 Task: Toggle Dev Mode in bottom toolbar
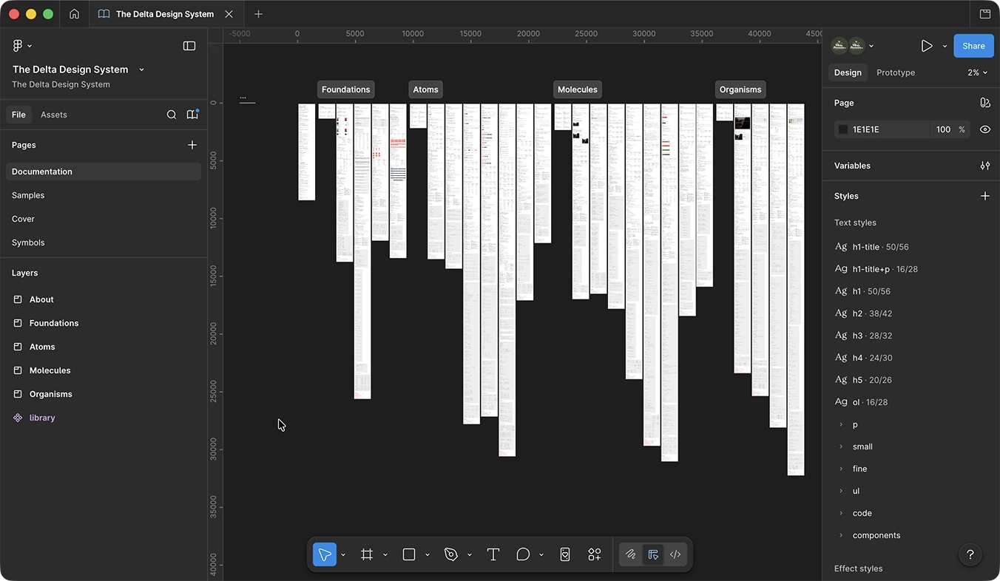[x=675, y=554]
